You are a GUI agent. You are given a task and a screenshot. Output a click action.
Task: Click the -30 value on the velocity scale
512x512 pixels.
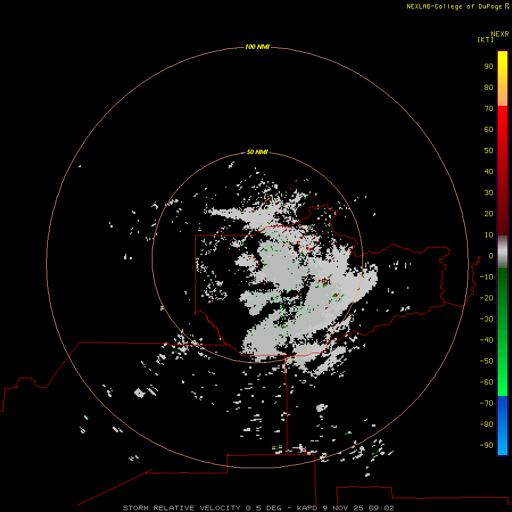486,319
